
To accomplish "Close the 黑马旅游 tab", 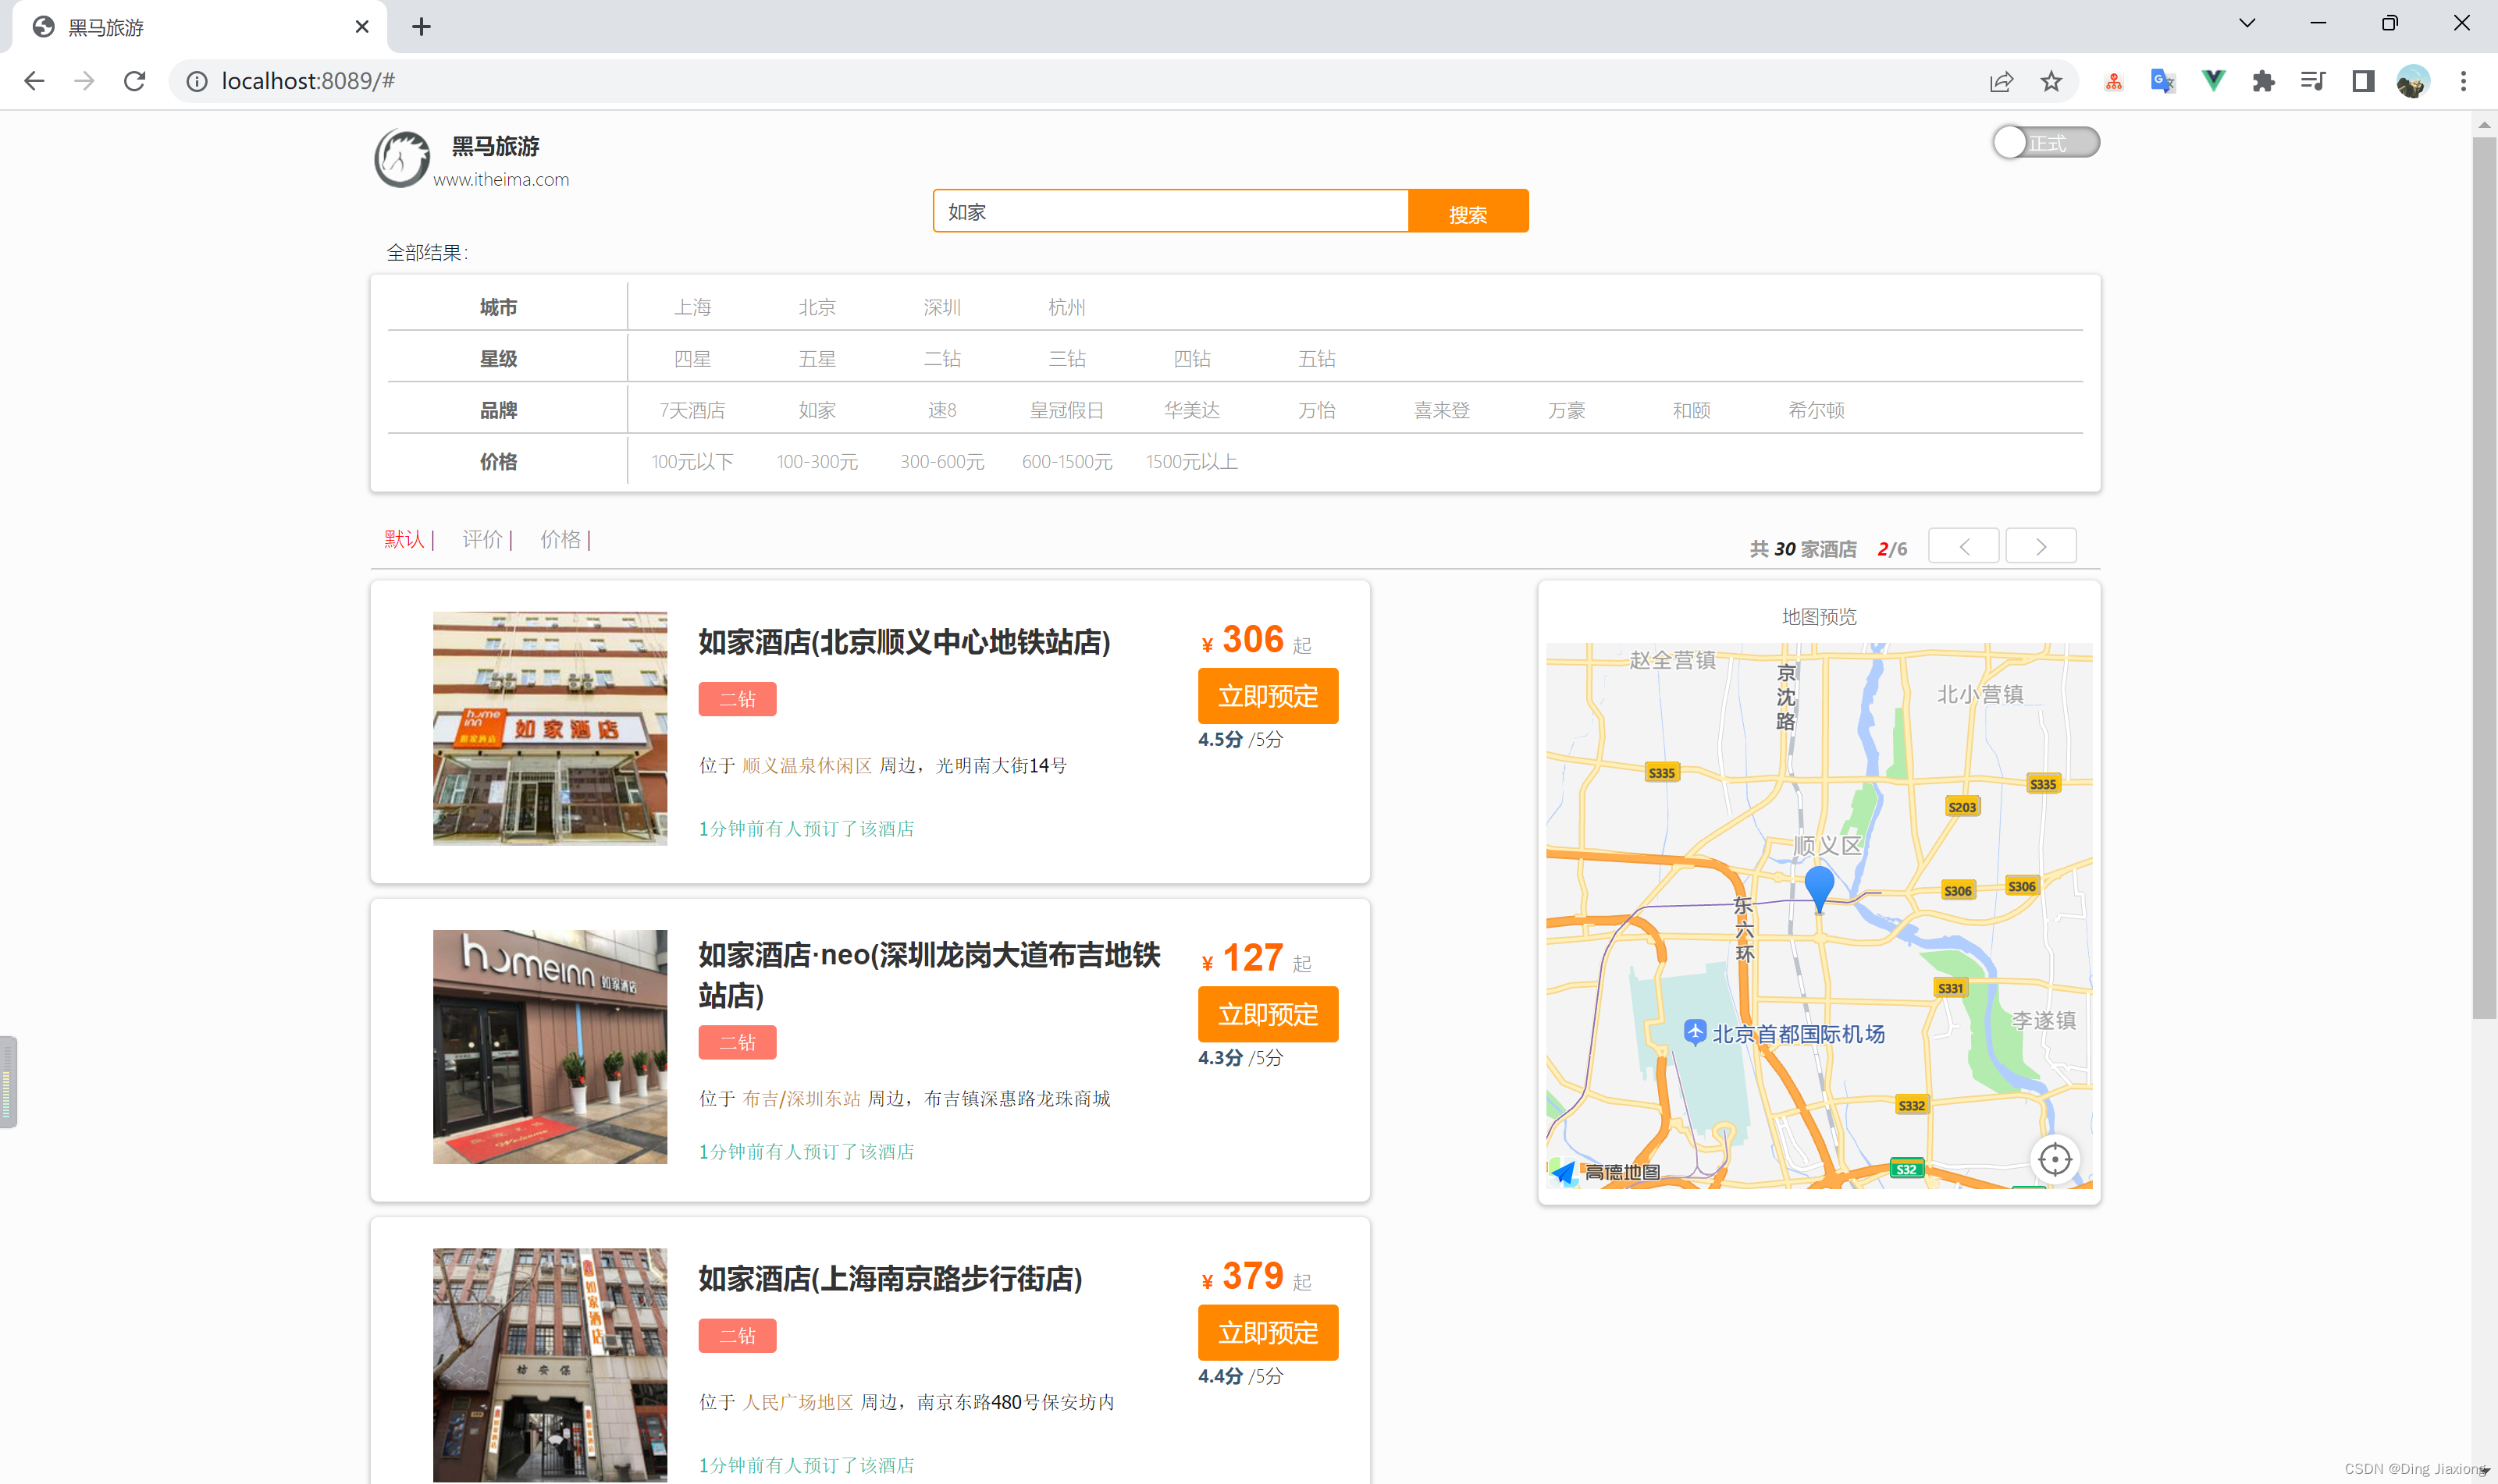I will (362, 27).
